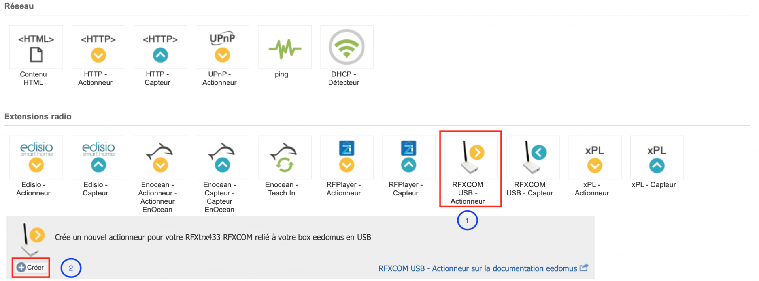
Task: Open the xPL - Capteur icon
Action: (657, 158)
